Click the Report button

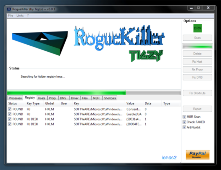pos(197,109)
